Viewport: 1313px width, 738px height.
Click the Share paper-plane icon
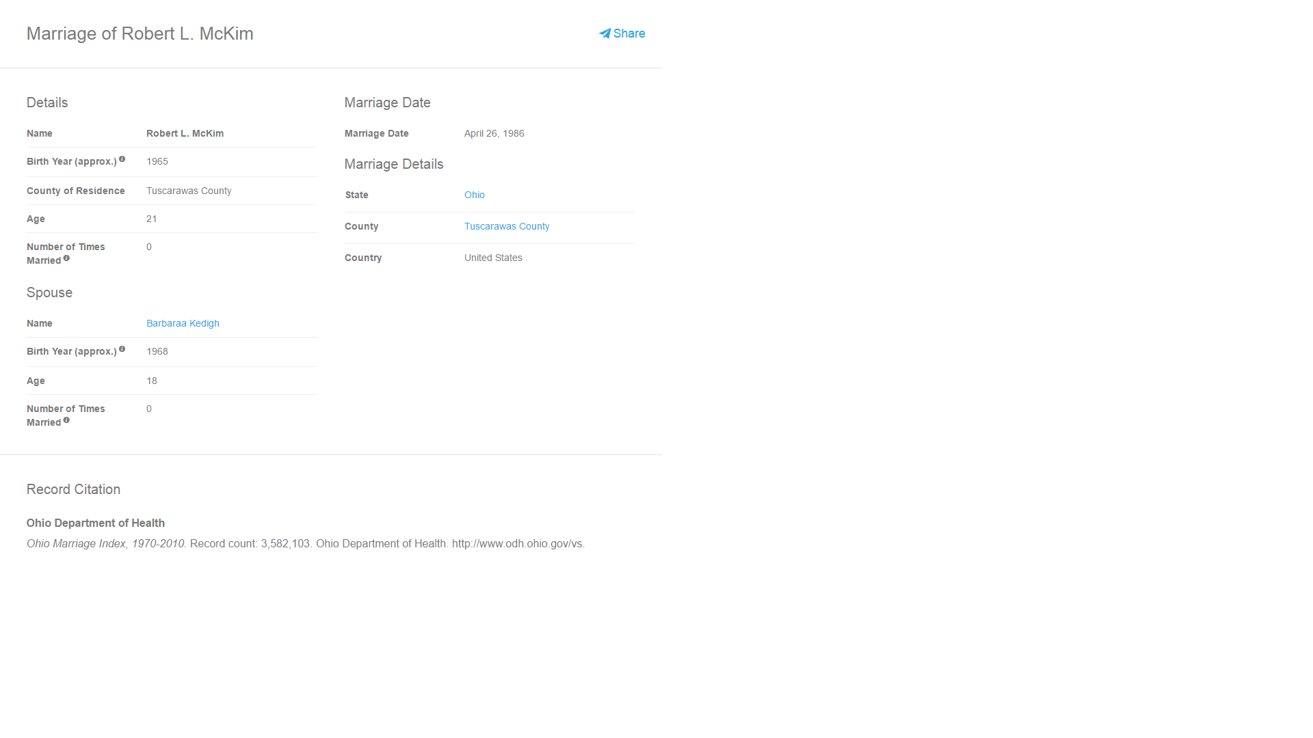[x=605, y=33]
